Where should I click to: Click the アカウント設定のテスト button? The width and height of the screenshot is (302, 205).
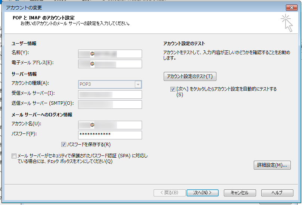point(190,76)
